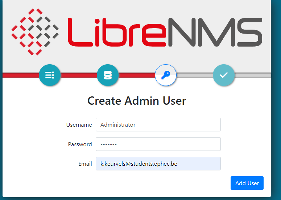
Task: Select the Password label
Action: (x=80, y=144)
